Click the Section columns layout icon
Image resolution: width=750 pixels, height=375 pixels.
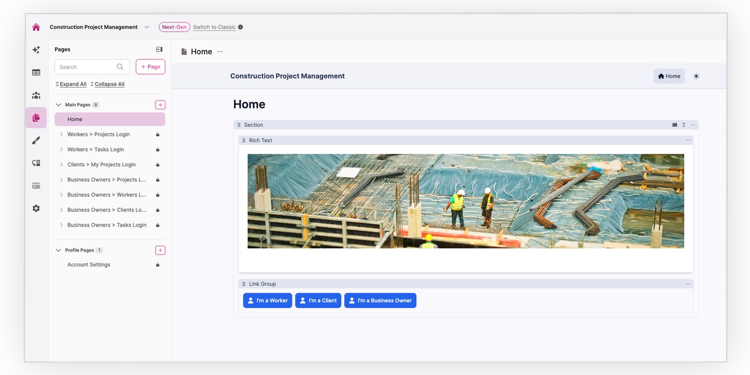click(x=674, y=125)
